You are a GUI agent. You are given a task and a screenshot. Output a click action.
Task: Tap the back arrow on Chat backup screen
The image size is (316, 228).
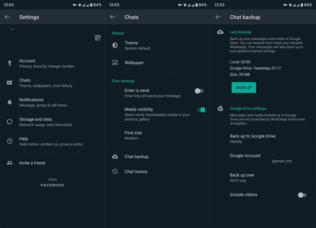coord(218,17)
